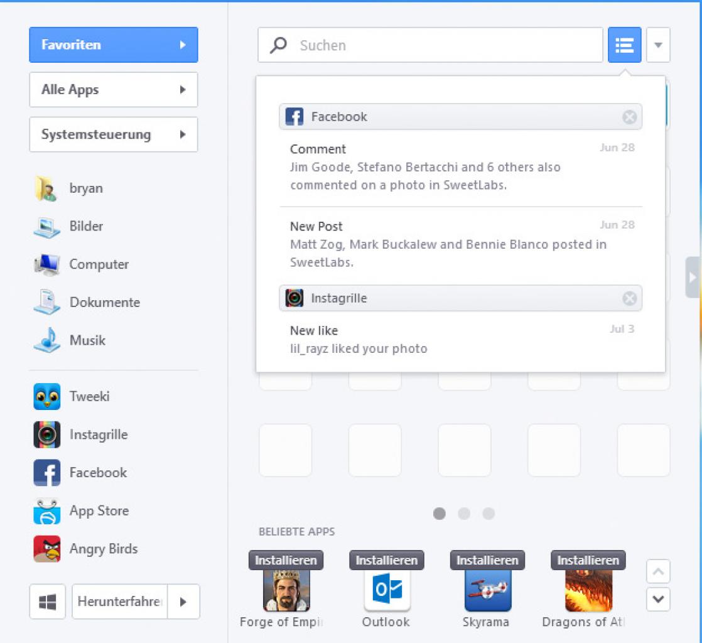Open the New Post notification
Viewport: 702px width, 643px height.
(x=461, y=244)
